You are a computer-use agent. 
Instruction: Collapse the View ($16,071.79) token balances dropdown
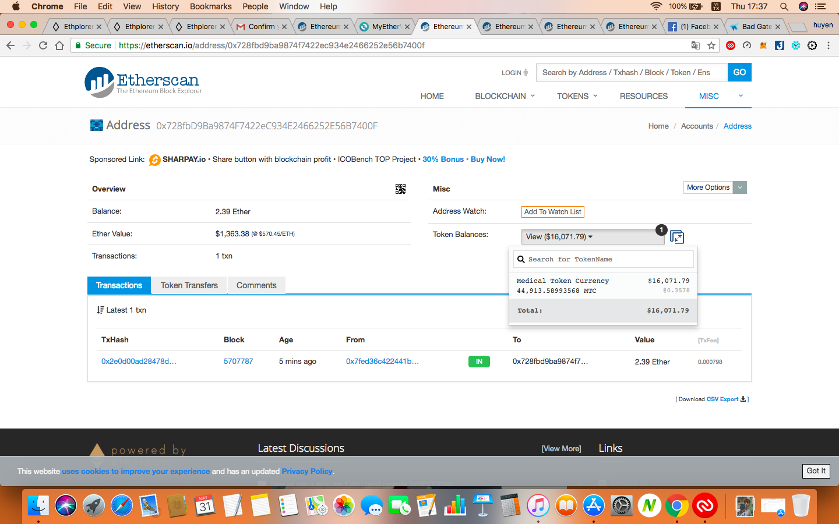(593, 237)
